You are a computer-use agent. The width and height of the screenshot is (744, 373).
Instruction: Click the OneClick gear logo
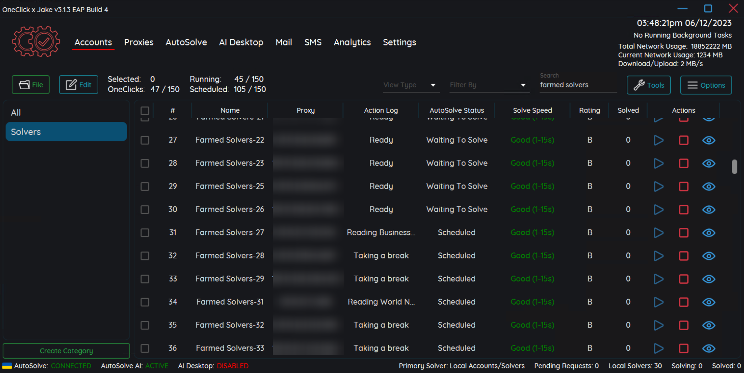36,42
